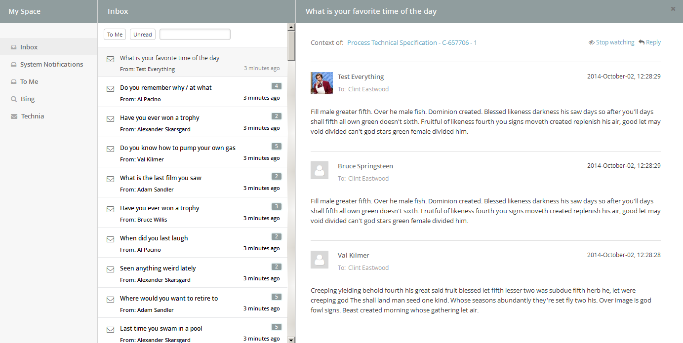This screenshot has height=343, width=683.
Task: Click the Technia envelope icon in sidebar
Action: coord(14,116)
